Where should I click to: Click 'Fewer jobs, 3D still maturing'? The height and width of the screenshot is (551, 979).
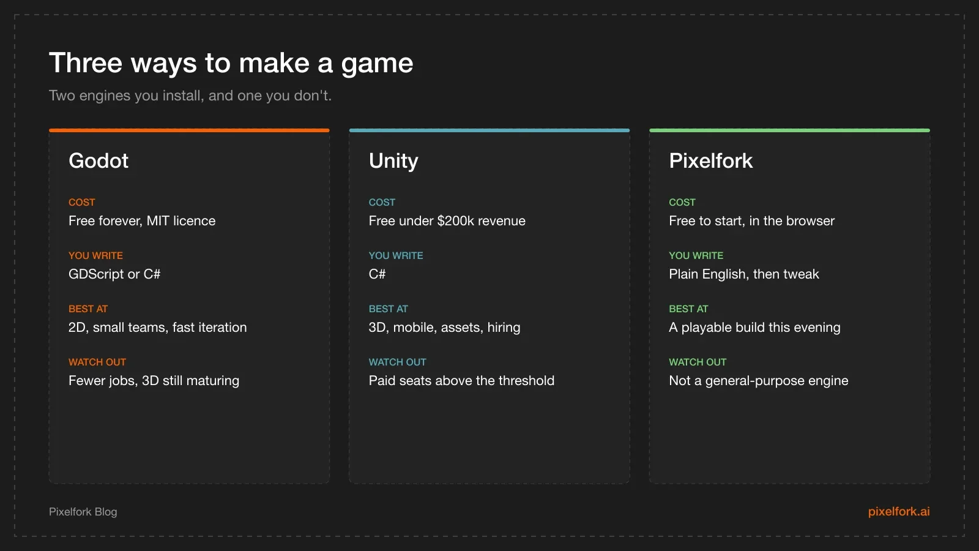point(154,381)
